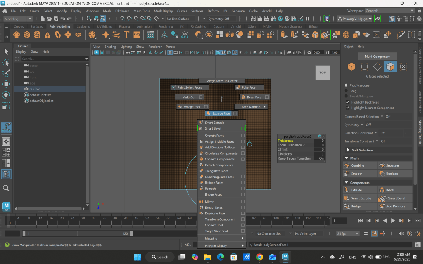Click the Save scene disk icon

(x=56, y=19)
